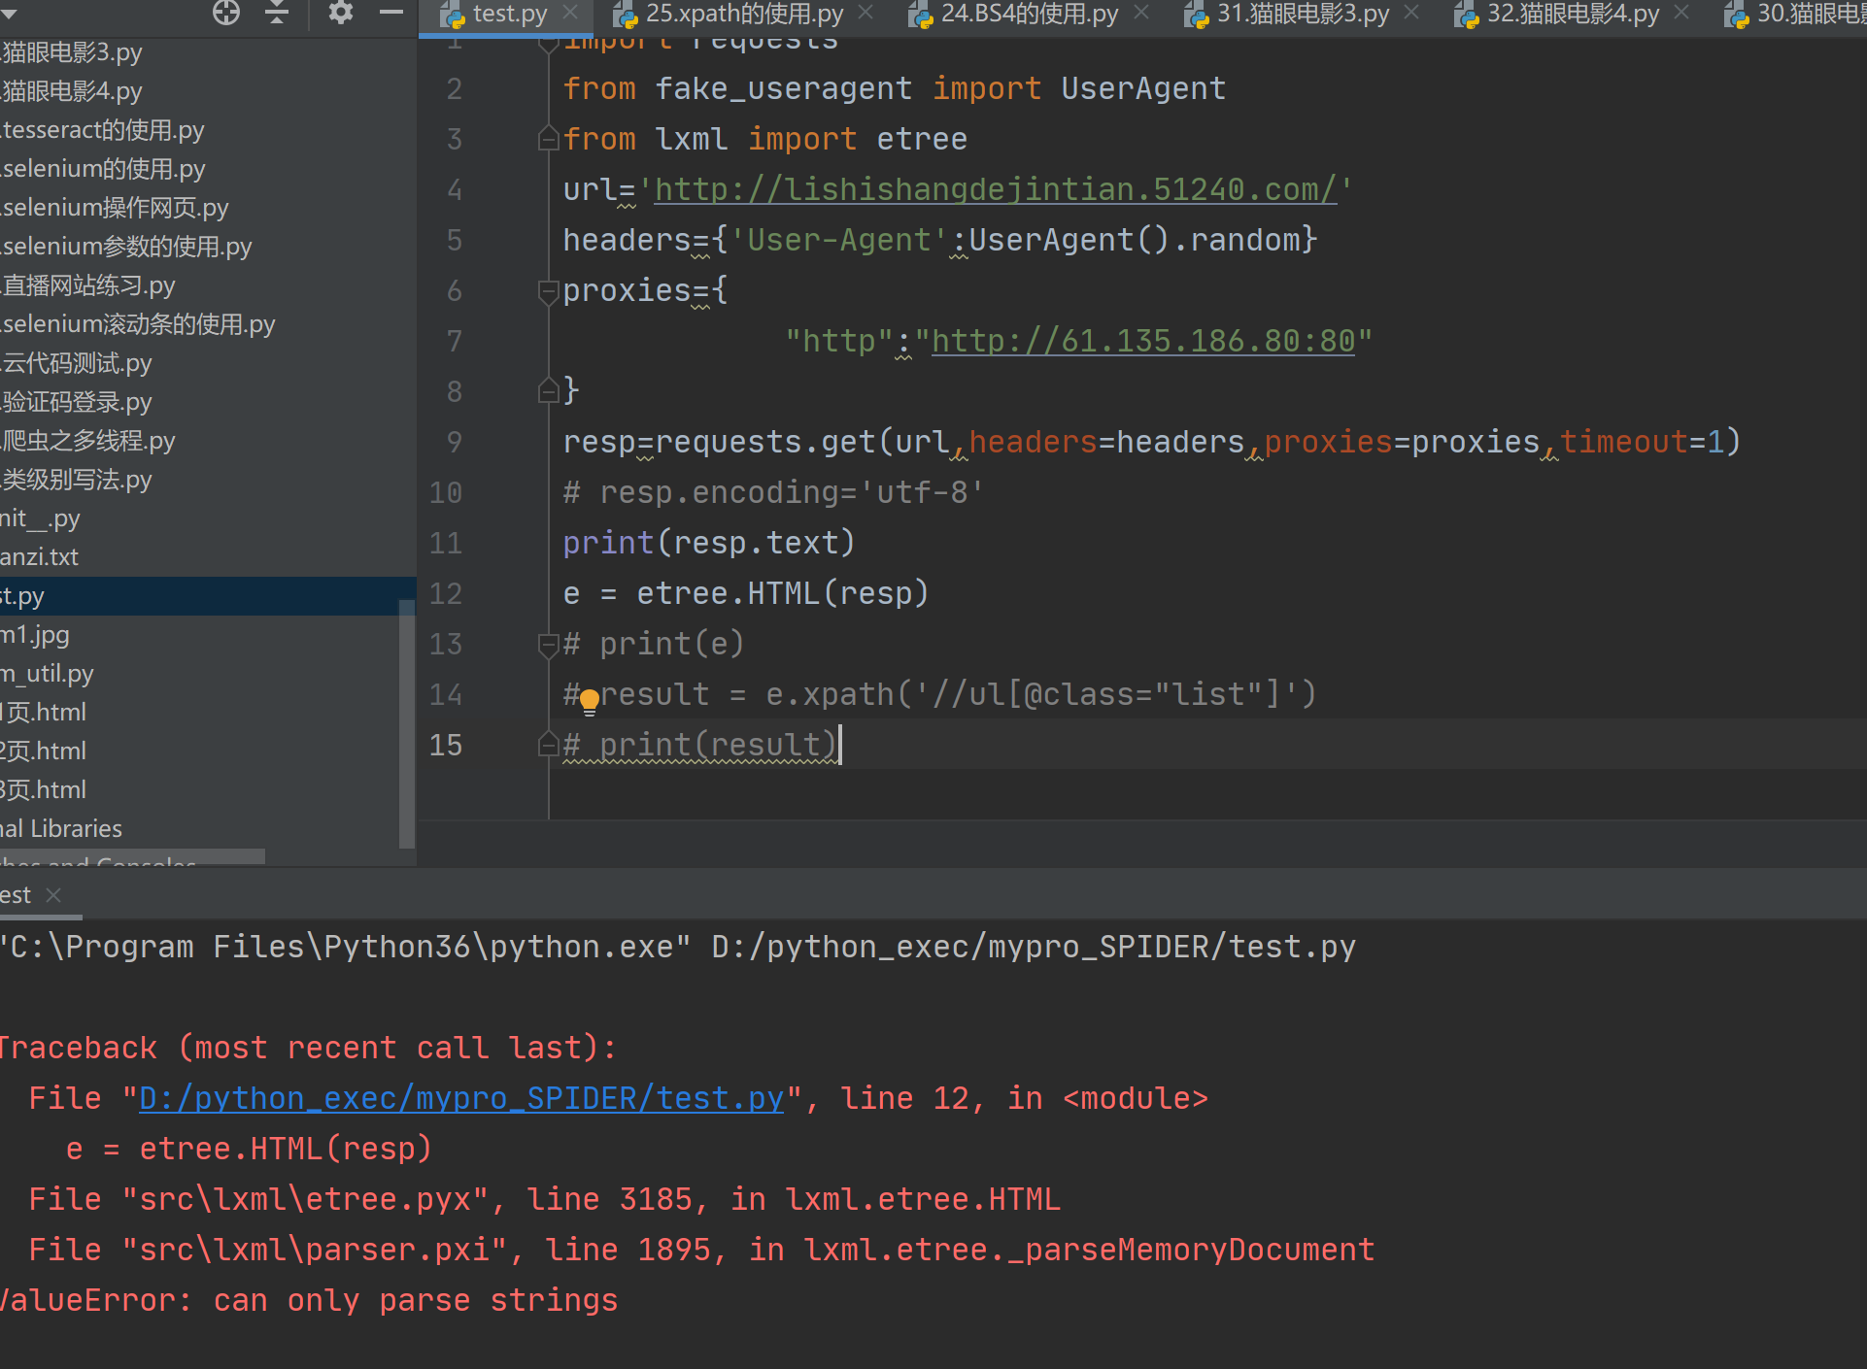Select m1.jpg image file

coord(35,635)
